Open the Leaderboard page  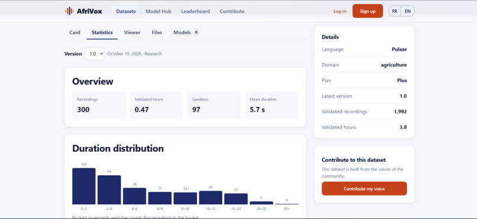tap(195, 11)
